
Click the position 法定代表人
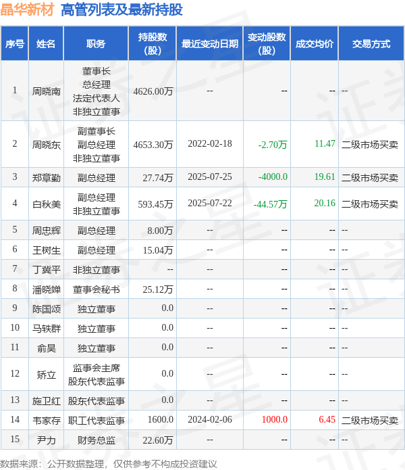coord(96,98)
